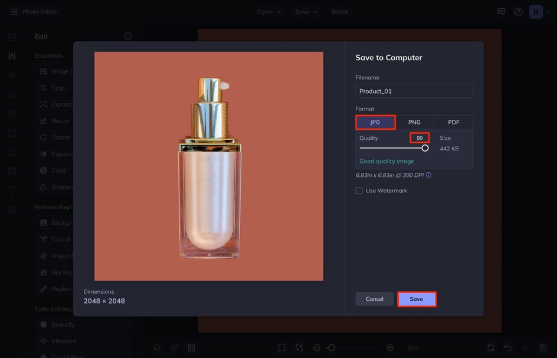Open the feedback chat icon
Image resolution: width=557 pixels, height=358 pixels.
point(501,12)
